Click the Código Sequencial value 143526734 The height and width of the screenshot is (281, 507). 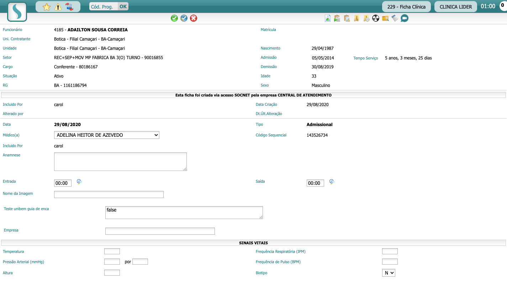[317, 135]
